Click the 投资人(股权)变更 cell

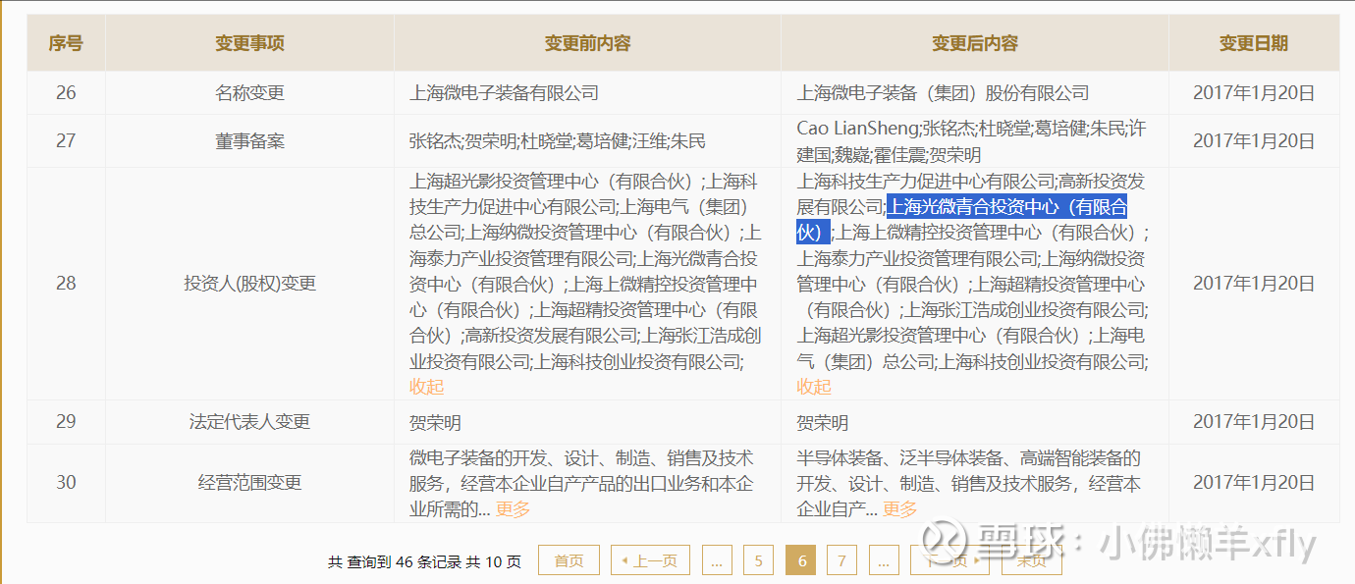click(x=249, y=284)
